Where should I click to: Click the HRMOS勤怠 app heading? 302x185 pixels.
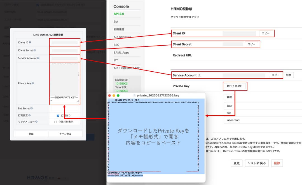(x=181, y=9)
